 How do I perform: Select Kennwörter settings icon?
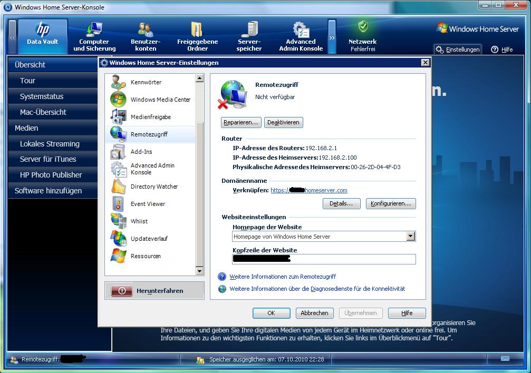point(118,82)
